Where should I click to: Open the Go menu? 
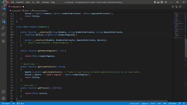click(x=33, y=2)
